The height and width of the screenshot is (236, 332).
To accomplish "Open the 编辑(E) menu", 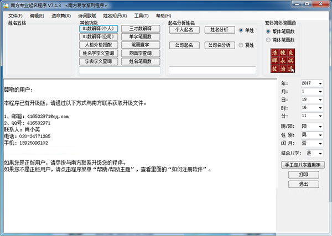I will [x=37, y=15].
